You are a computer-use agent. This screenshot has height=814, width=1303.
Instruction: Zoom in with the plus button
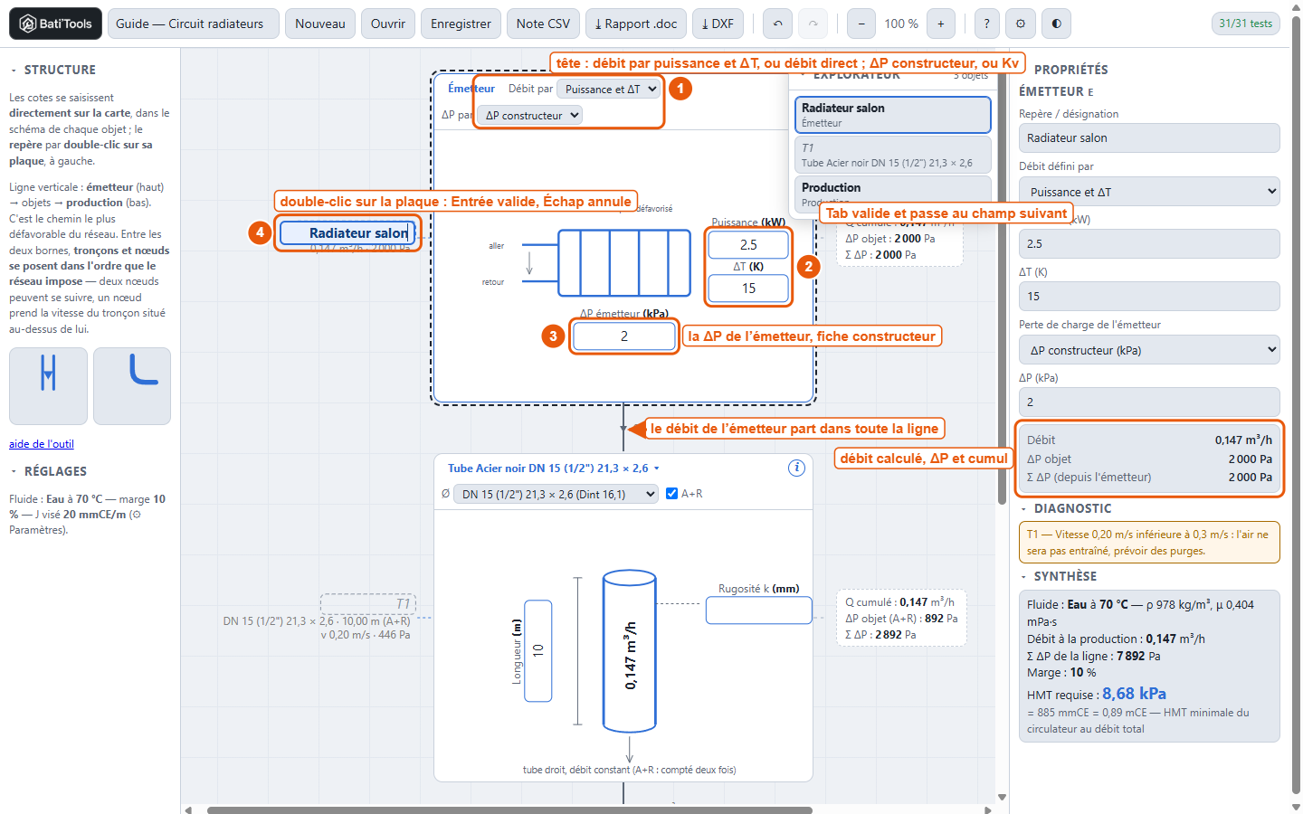tap(941, 24)
